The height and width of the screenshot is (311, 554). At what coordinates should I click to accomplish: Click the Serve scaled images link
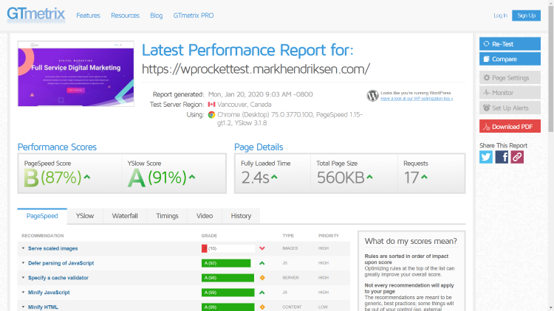[x=53, y=248]
